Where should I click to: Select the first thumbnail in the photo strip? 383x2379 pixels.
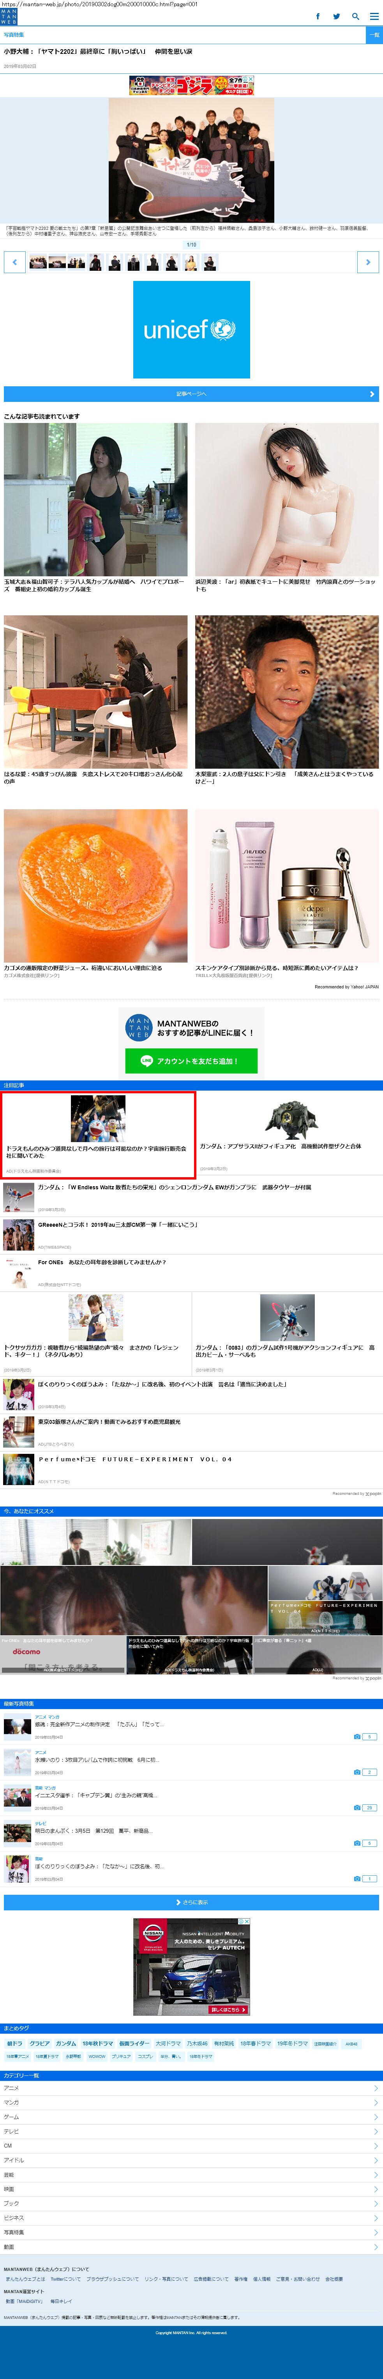[38, 262]
